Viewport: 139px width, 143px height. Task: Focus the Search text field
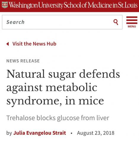(62, 22)
